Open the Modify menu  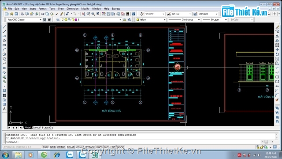(85, 9)
